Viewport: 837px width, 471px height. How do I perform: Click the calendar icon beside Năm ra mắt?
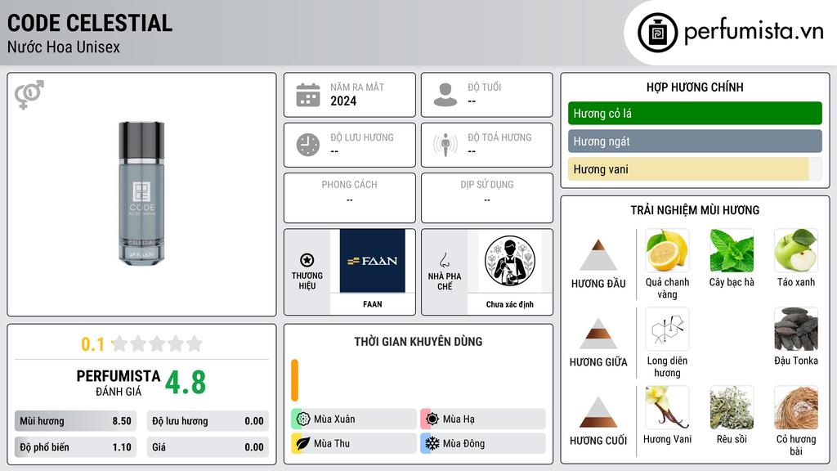click(308, 95)
